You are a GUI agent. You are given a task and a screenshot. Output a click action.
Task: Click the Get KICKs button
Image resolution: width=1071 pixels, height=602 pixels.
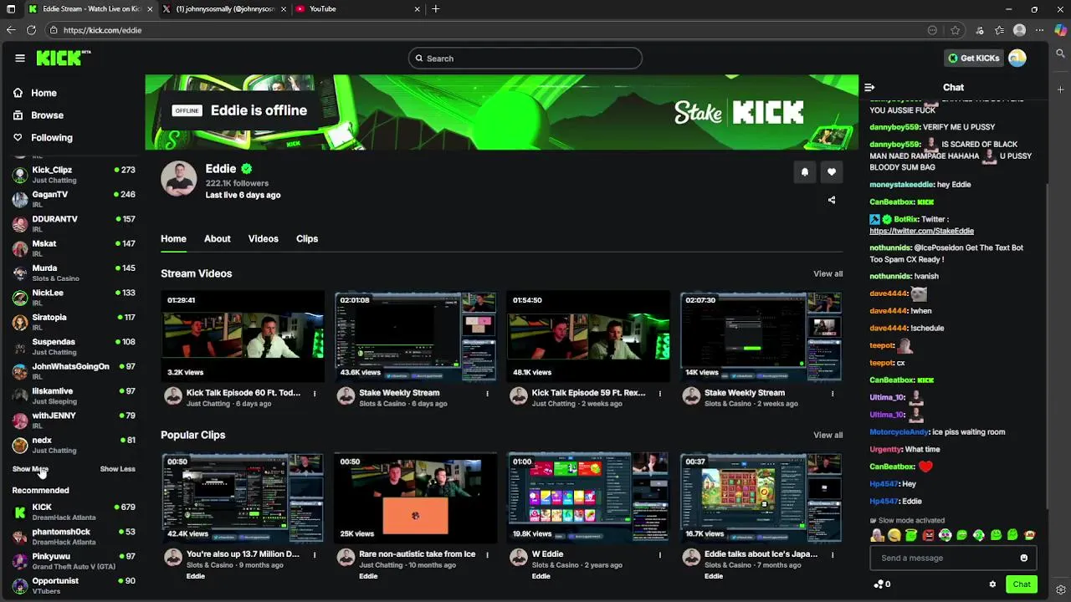click(x=973, y=59)
